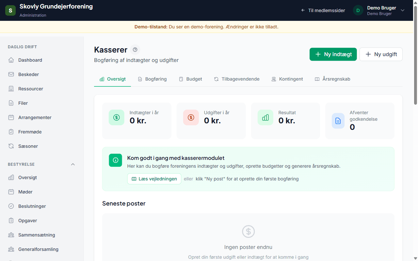Click the Filer document icon
Screen dimensions: 418x261
click(x=11, y=103)
